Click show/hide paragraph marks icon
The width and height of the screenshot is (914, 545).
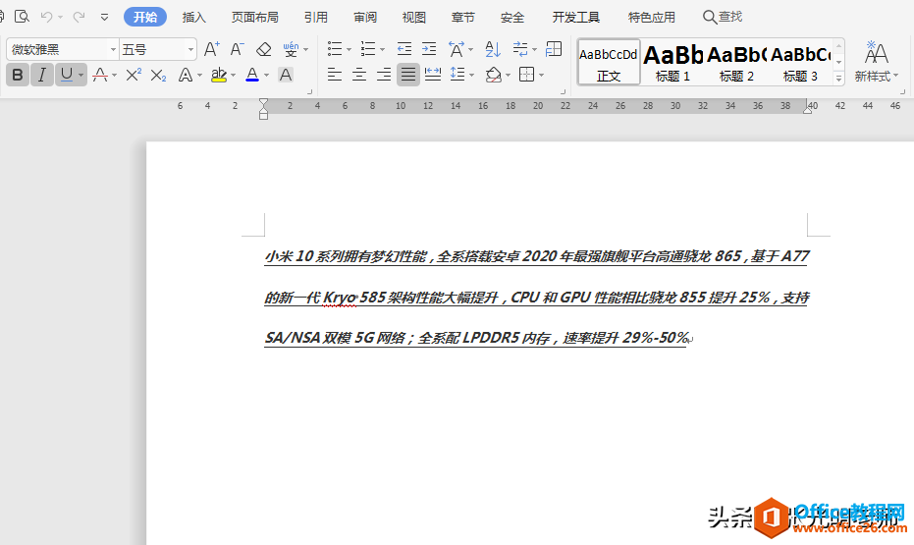pos(520,49)
